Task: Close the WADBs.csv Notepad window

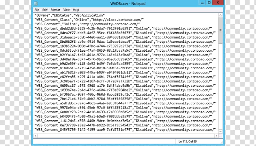Action: coord(218,3)
